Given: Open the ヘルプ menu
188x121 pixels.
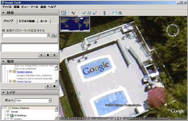Looking at the screenshot, I should click(x=52, y=7).
